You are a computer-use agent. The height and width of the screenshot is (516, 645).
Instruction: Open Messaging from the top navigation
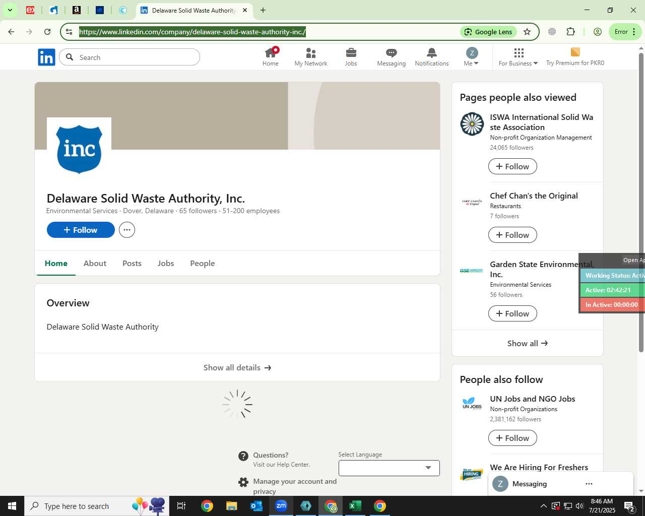392,56
